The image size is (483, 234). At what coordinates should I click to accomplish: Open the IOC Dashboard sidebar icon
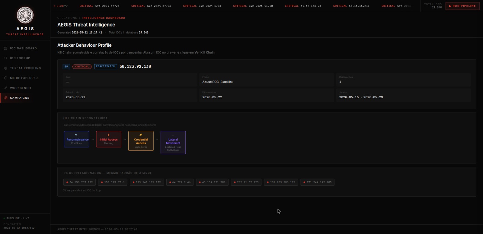click(6, 48)
